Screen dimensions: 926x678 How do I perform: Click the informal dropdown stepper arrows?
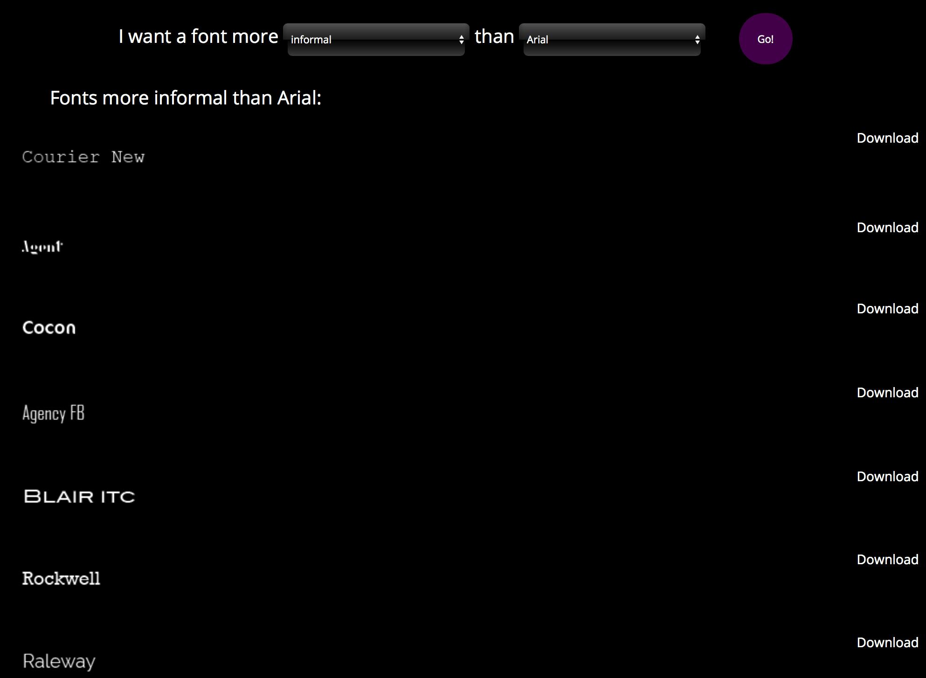[461, 40]
